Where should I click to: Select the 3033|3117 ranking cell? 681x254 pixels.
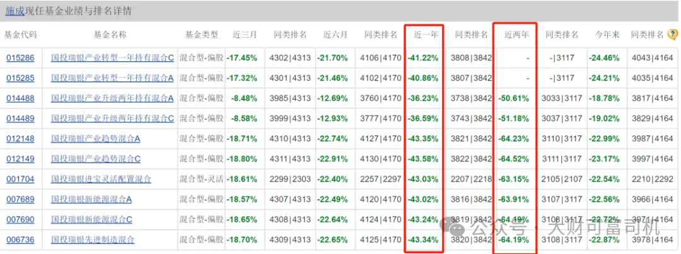click(x=562, y=98)
